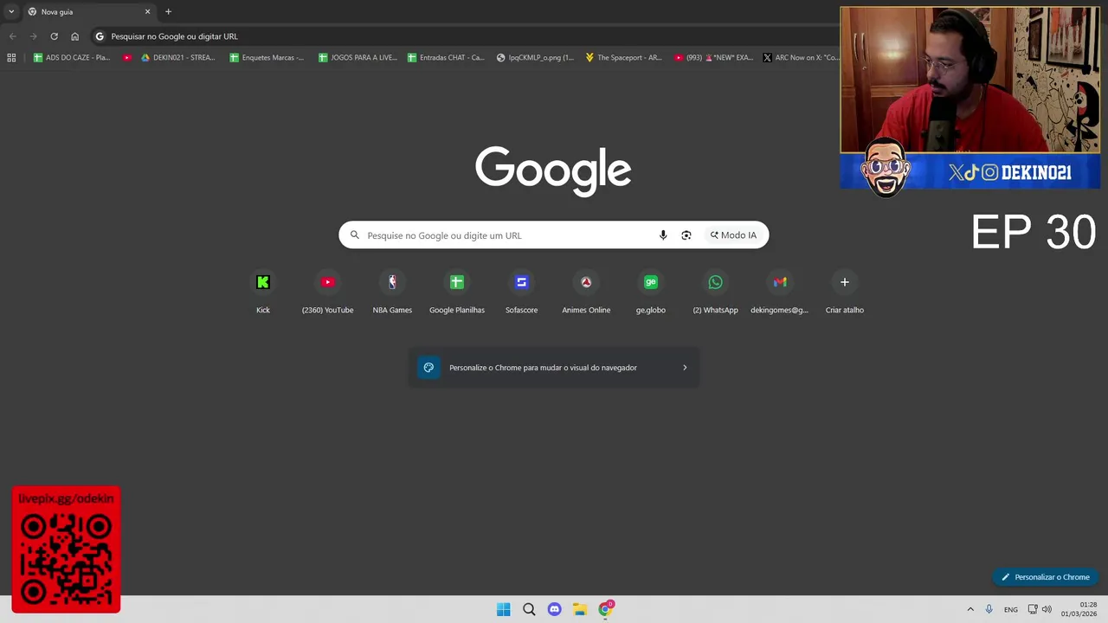Open the YouTube shortcut tile
This screenshot has height=623, width=1108.
pos(327,292)
